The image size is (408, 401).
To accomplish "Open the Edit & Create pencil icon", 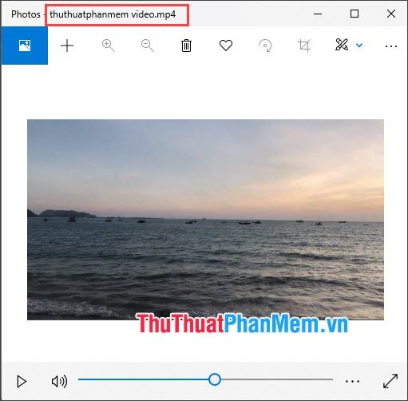I will pyautogui.click(x=342, y=45).
